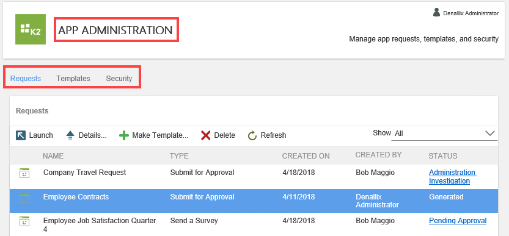
Task: Click the green K2 logo
Action: pyautogui.click(x=31, y=29)
